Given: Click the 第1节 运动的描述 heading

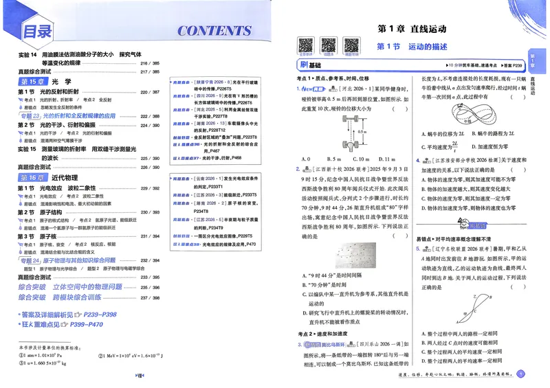Looking at the screenshot, I should pos(412,47).
